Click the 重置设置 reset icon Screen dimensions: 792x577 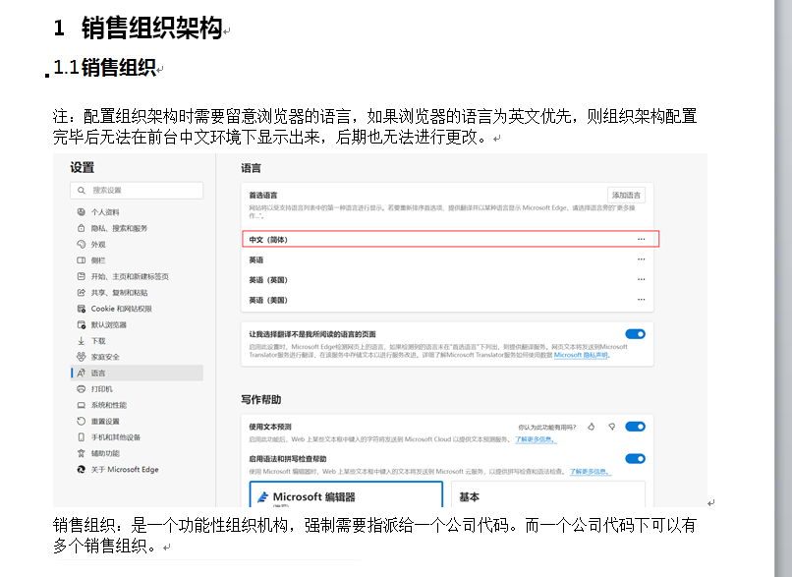[82, 421]
